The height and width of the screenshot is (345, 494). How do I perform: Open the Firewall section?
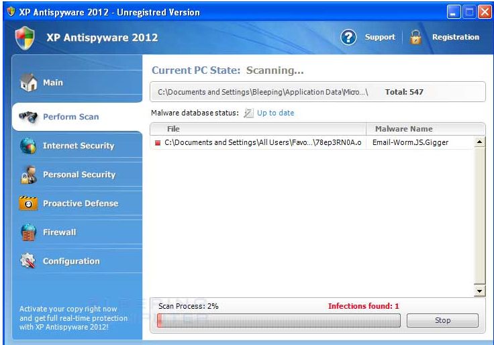pyautogui.click(x=77, y=232)
